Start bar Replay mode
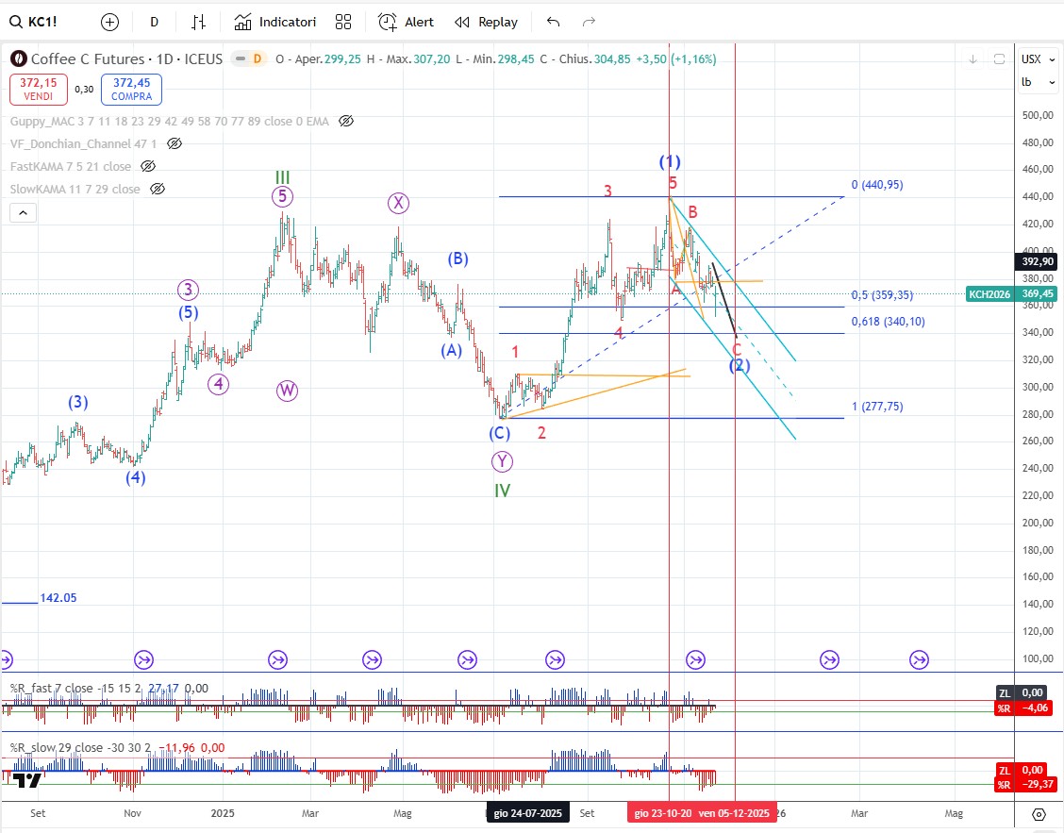This screenshot has width=1064, height=833. [486, 22]
